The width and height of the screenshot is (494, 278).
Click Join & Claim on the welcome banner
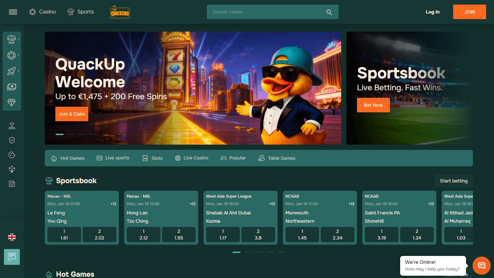pyautogui.click(x=71, y=114)
